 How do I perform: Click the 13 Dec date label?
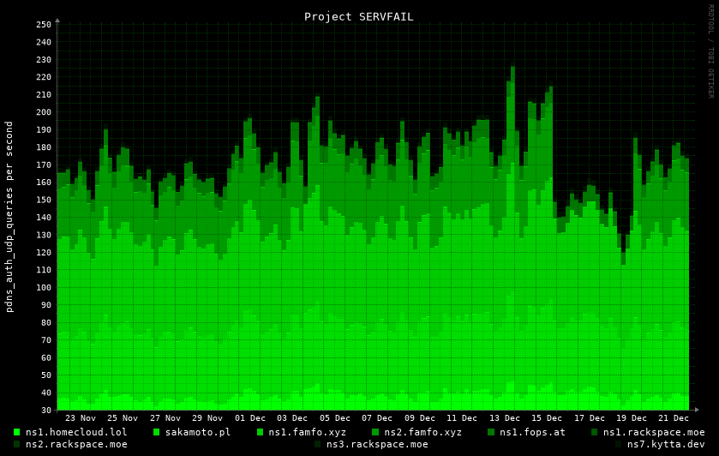click(504, 418)
